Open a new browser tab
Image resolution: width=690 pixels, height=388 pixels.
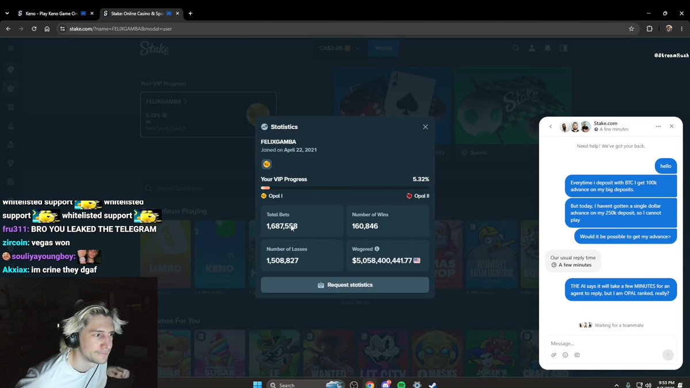click(190, 13)
